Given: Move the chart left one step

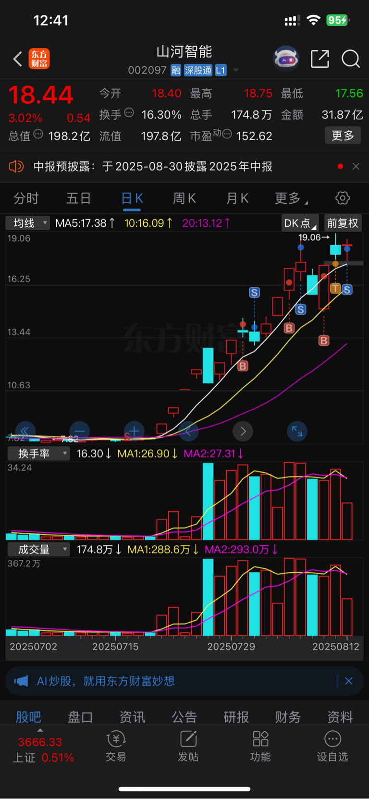Looking at the screenshot, I should click(188, 431).
